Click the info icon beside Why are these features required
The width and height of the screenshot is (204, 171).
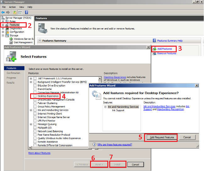(x=94, y=144)
